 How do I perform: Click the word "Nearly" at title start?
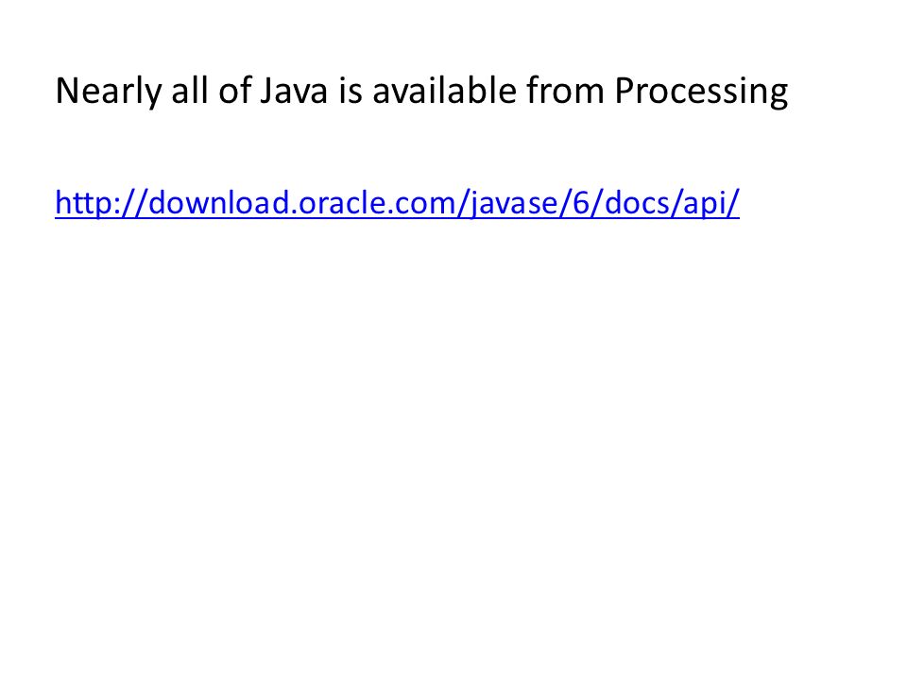click(x=108, y=92)
